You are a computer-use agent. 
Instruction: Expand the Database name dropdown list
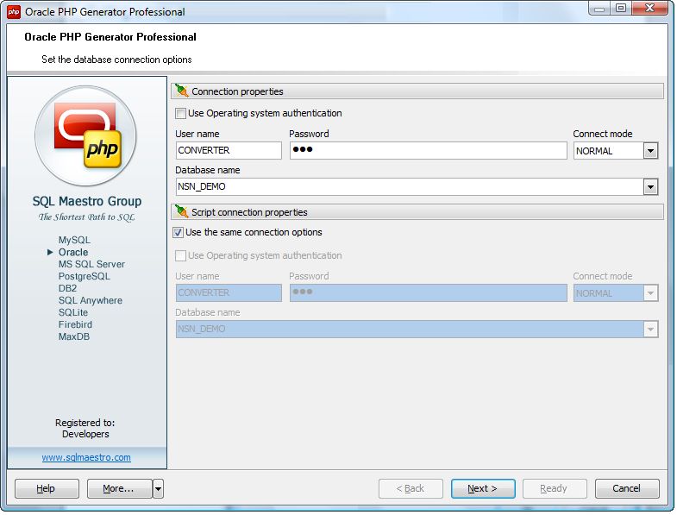click(x=650, y=186)
